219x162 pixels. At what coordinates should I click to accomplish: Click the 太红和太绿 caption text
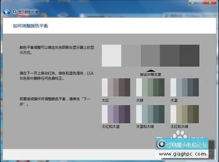click(179, 127)
